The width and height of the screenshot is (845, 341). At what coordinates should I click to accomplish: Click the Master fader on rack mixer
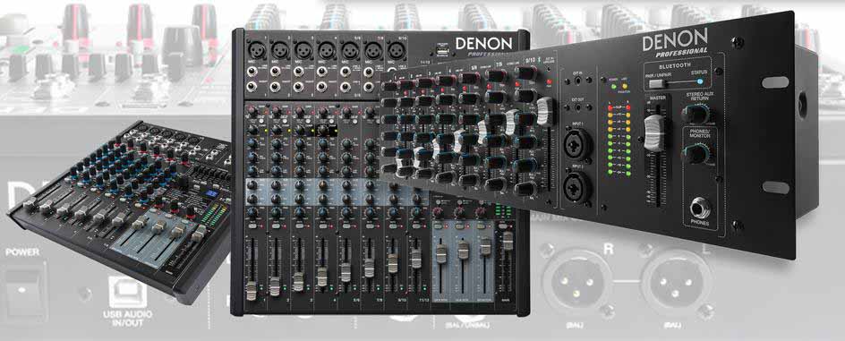(654, 132)
